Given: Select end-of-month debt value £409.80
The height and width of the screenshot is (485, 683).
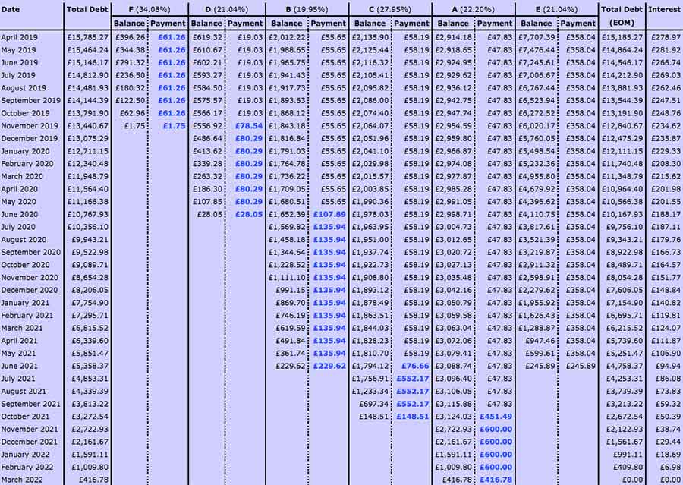Looking at the screenshot, I should 628,467.
